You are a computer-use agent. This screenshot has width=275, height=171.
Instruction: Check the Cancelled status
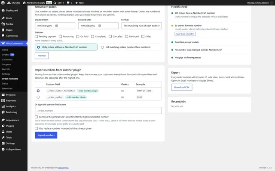[110, 36]
